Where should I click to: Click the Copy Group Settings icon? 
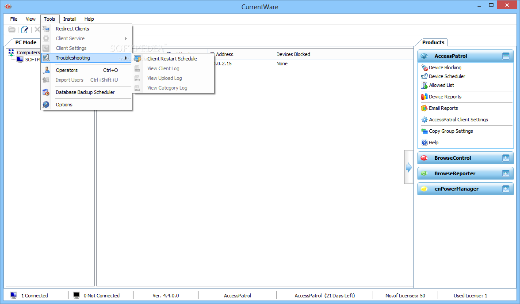tap(424, 131)
